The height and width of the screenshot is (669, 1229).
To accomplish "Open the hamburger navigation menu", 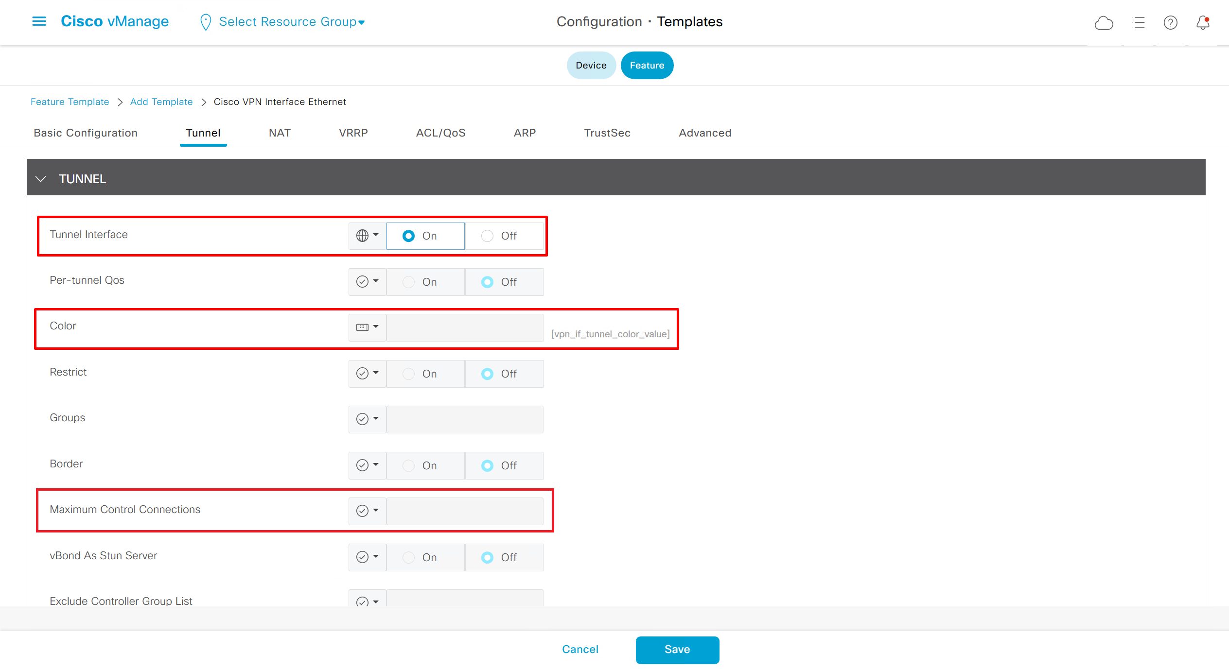I will point(39,21).
